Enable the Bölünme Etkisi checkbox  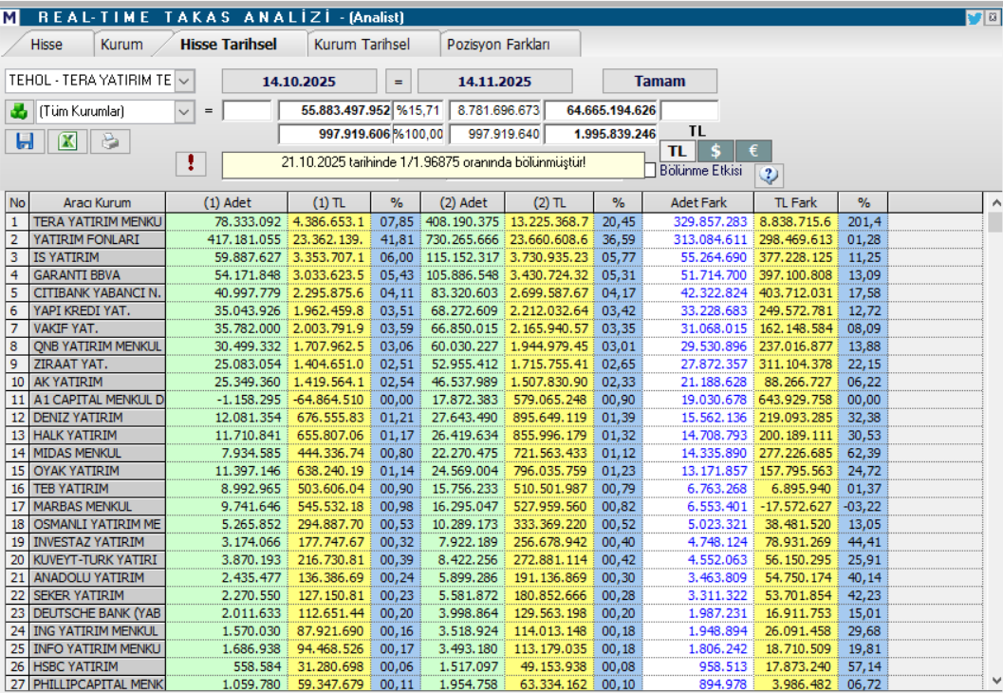[x=650, y=170]
